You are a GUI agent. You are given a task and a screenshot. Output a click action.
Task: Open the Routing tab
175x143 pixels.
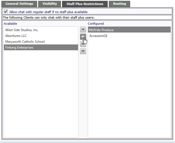pos(119,4)
